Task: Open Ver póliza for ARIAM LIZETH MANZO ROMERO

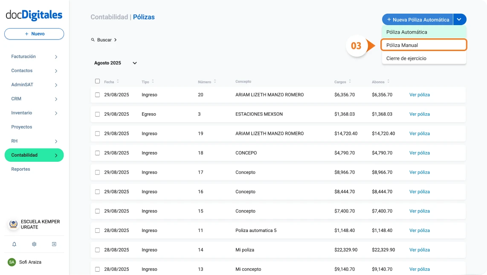Action: pos(419,95)
